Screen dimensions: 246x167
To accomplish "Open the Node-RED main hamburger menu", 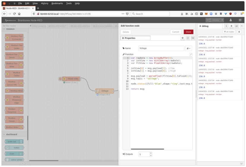I will [240, 20].
